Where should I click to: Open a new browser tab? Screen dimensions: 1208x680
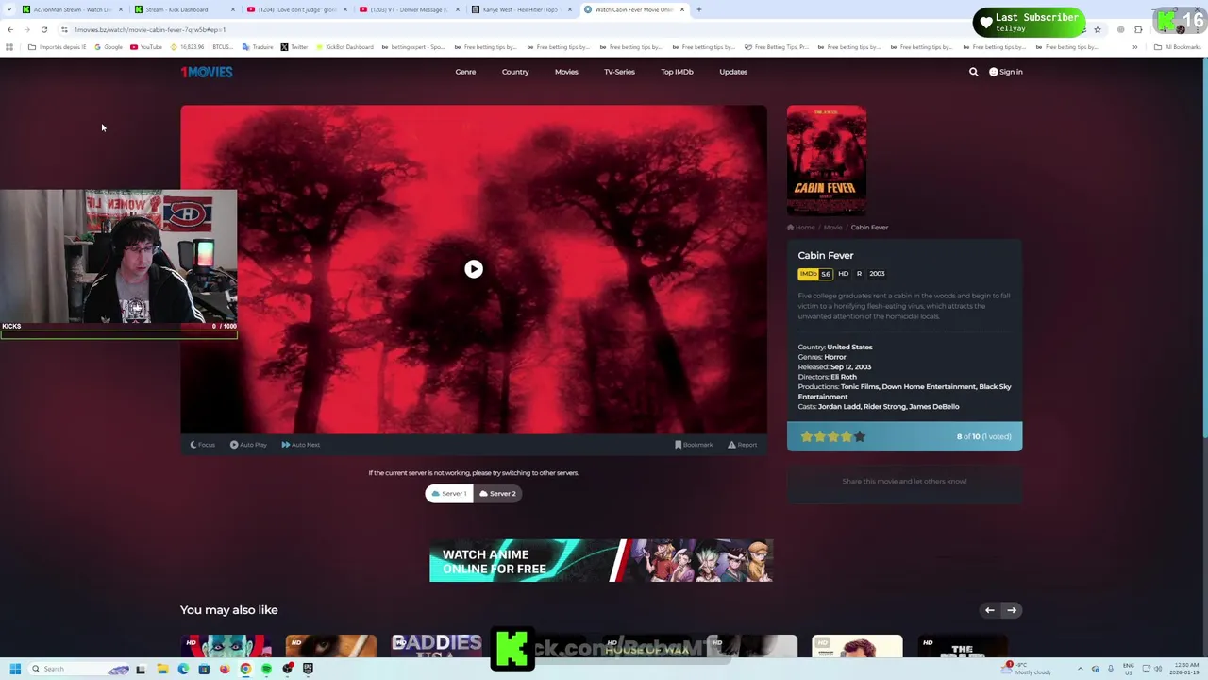tap(699, 9)
